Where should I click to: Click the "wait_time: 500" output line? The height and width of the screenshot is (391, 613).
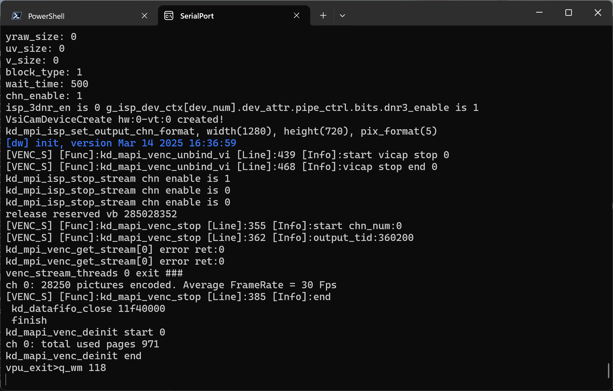point(47,84)
